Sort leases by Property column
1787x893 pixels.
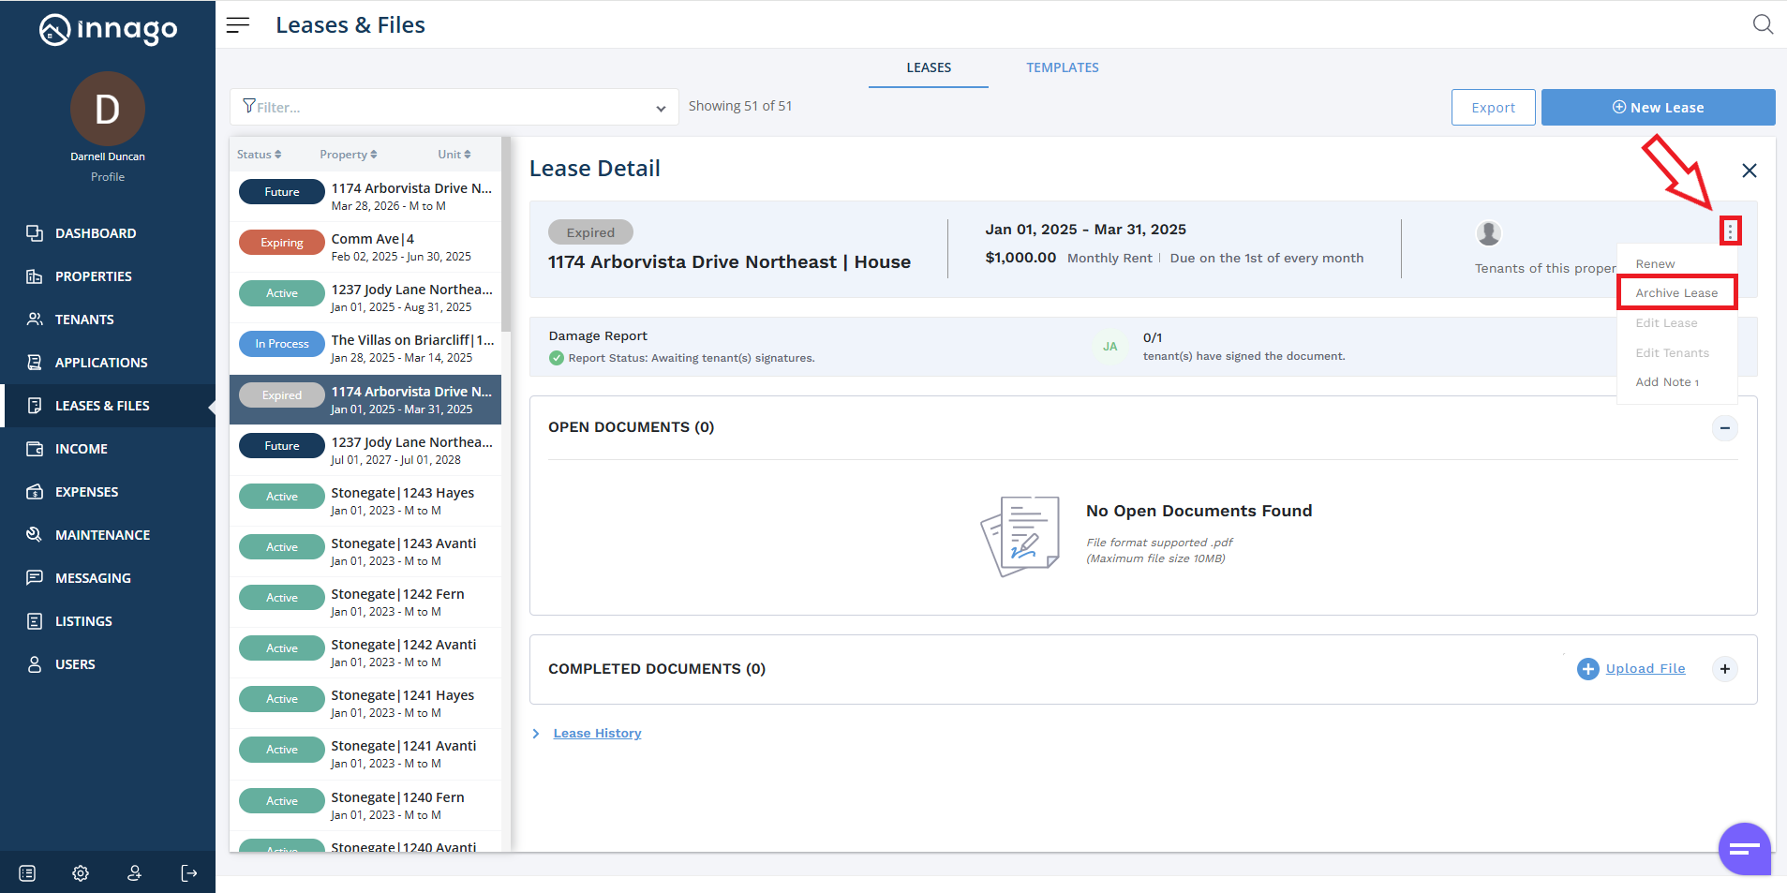tap(348, 155)
